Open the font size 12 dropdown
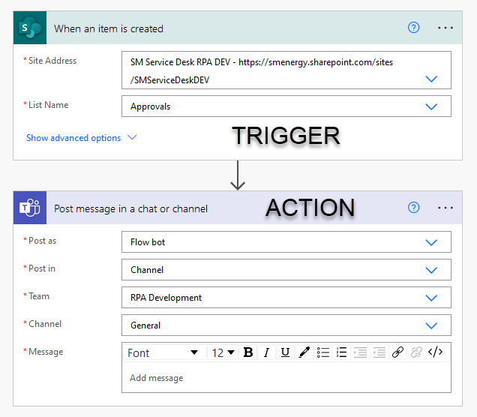 [223, 352]
